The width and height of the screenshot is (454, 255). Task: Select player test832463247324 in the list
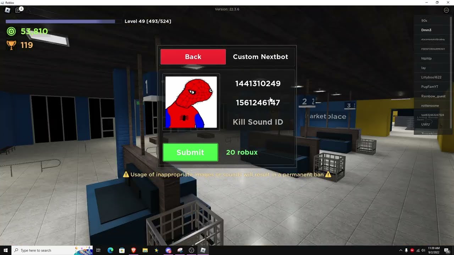click(x=432, y=115)
